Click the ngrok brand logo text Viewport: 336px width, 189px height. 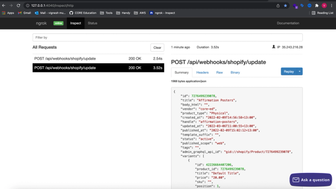coord(41,23)
